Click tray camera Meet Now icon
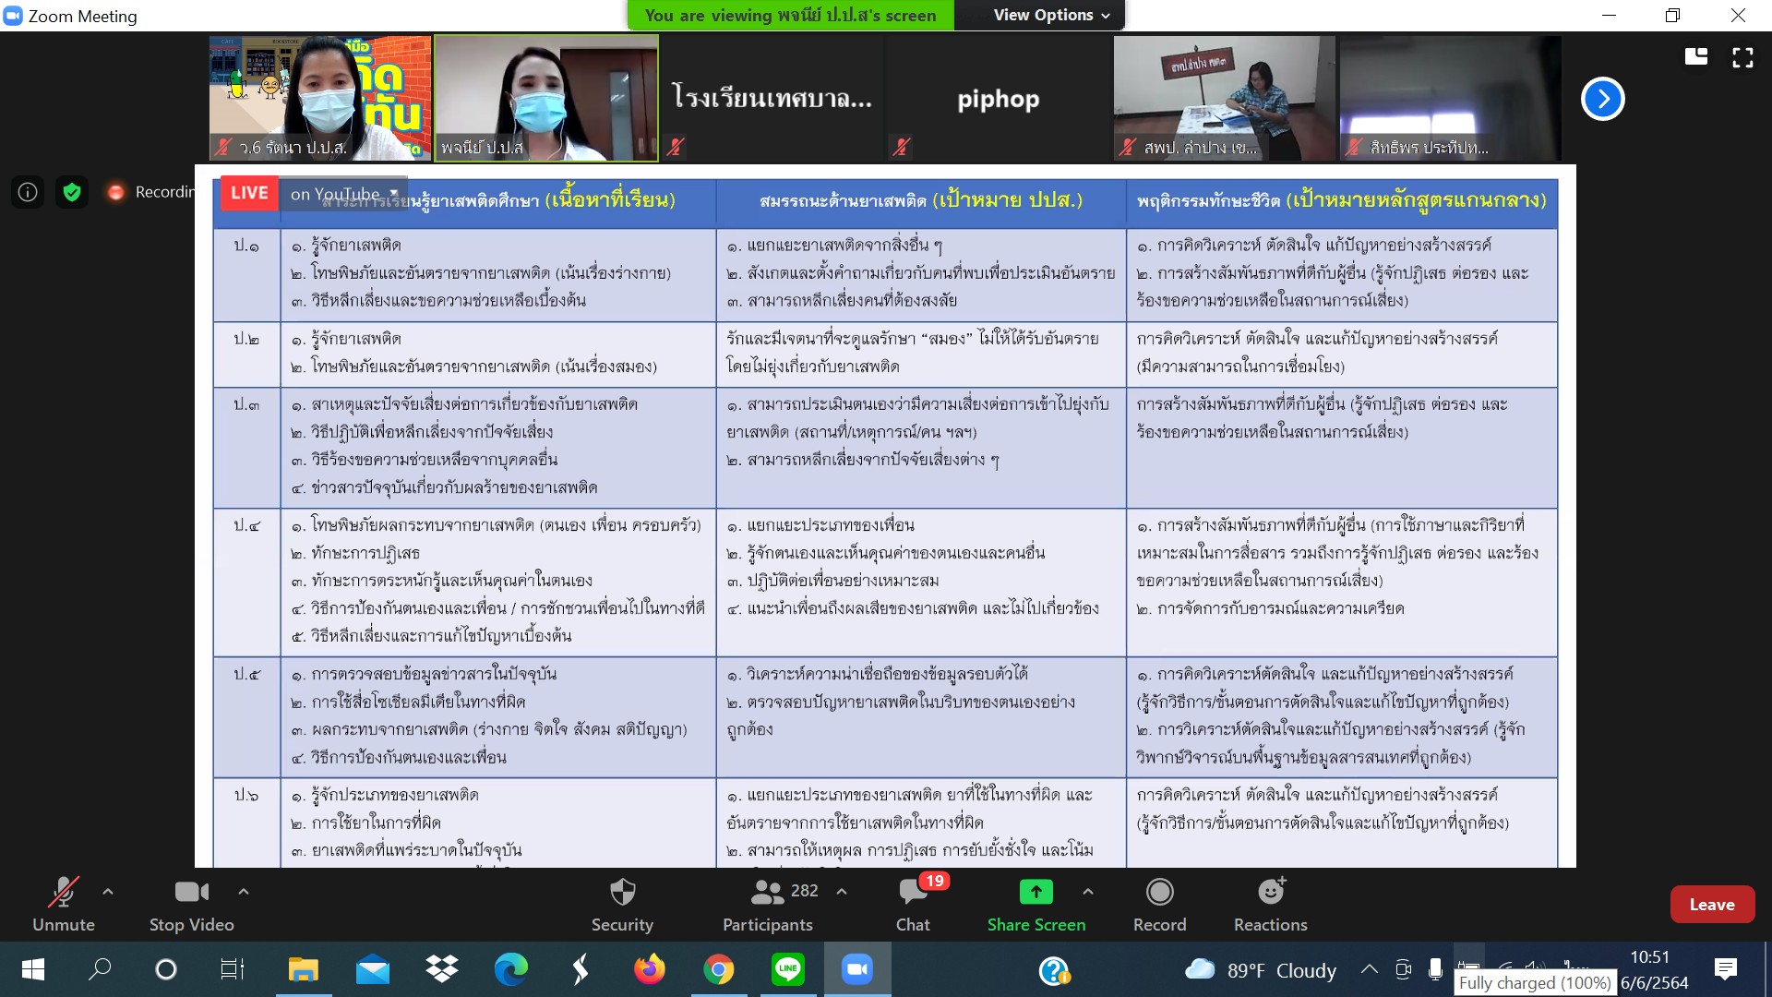The image size is (1772, 997). (x=1404, y=969)
